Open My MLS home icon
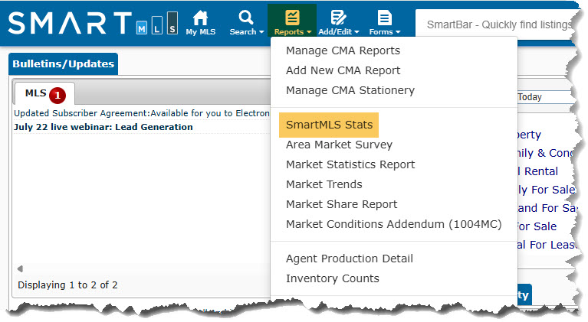 tap(200, 18)
